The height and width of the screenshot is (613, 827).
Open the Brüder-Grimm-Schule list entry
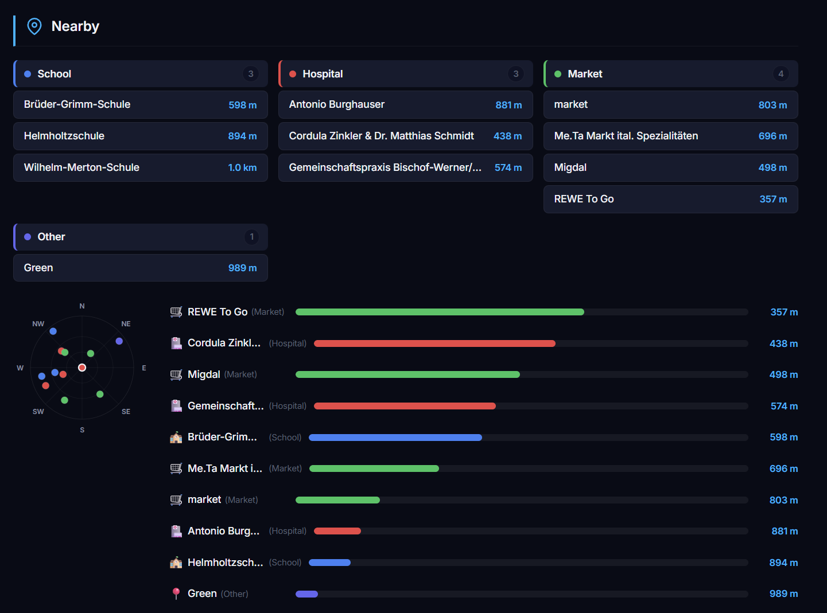(141, 105)
